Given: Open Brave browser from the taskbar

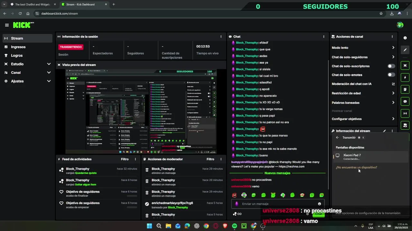Looking at the screenshot, I should [x=225, y=226].
